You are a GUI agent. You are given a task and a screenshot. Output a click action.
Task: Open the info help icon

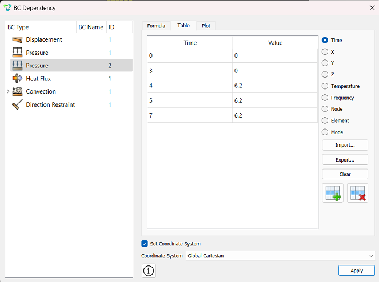[x=149, y=271]
